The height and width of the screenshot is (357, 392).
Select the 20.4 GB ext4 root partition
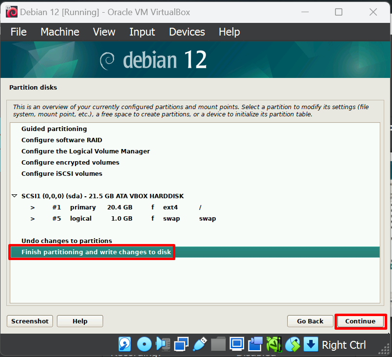(195, 207)
